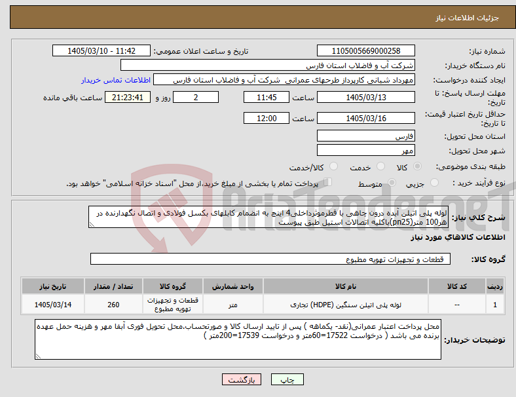
Task: Click the resize handle of description box
Action: click(92, 225)
